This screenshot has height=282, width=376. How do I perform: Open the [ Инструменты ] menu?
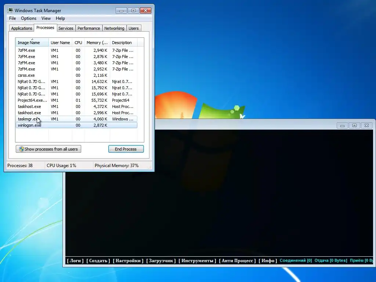197,261
